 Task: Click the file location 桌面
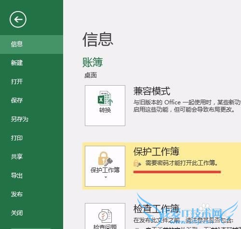[91, 76]
